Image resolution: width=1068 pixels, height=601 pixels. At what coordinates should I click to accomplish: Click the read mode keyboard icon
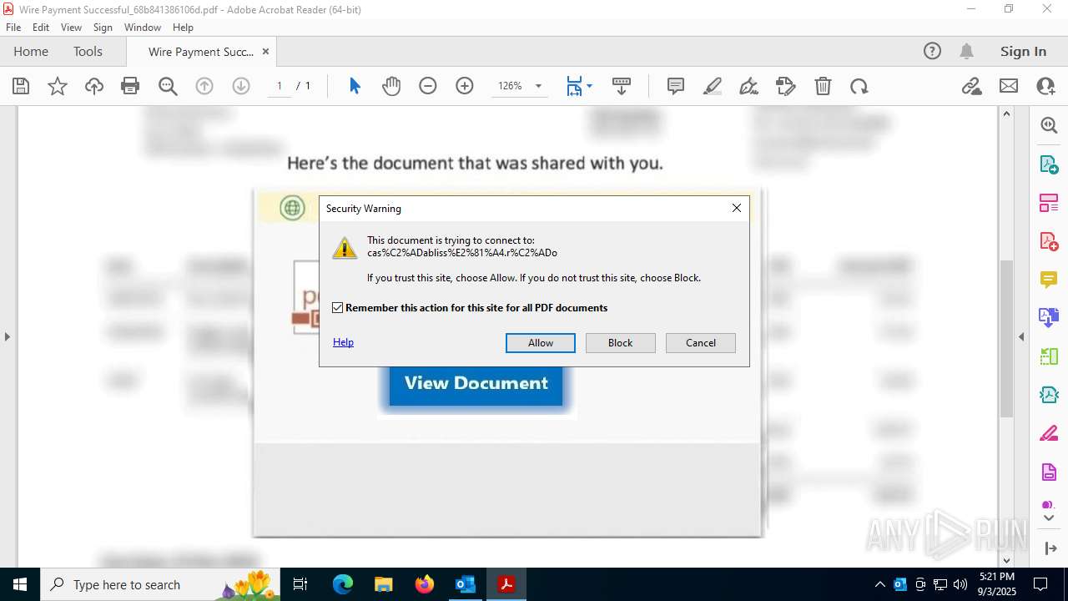pos(622,86)
